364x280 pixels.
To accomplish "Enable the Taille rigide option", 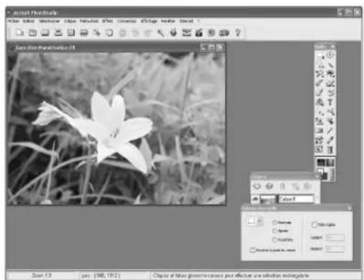I will tap(314, 225).
